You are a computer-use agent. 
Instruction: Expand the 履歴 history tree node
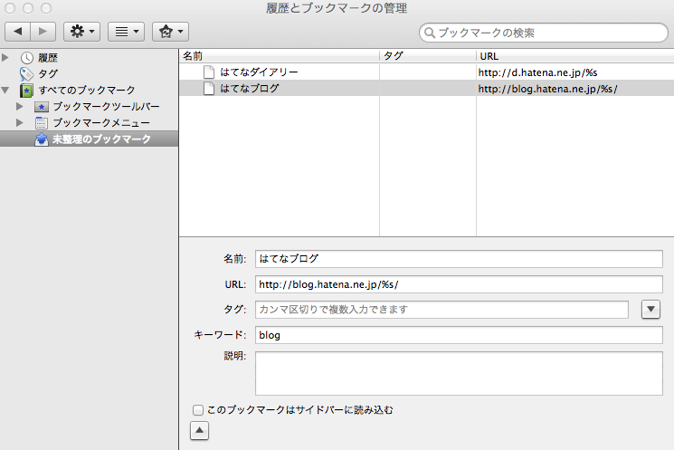pyautogui.click(x=5, y=57)
